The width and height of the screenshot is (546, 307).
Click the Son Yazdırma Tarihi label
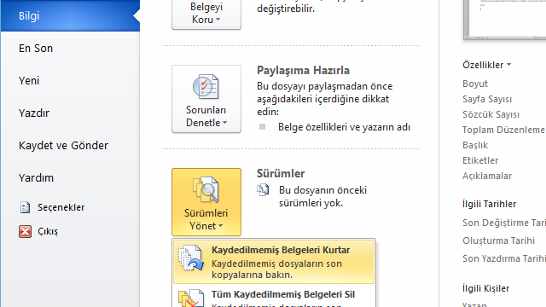[x=504, y=258]
